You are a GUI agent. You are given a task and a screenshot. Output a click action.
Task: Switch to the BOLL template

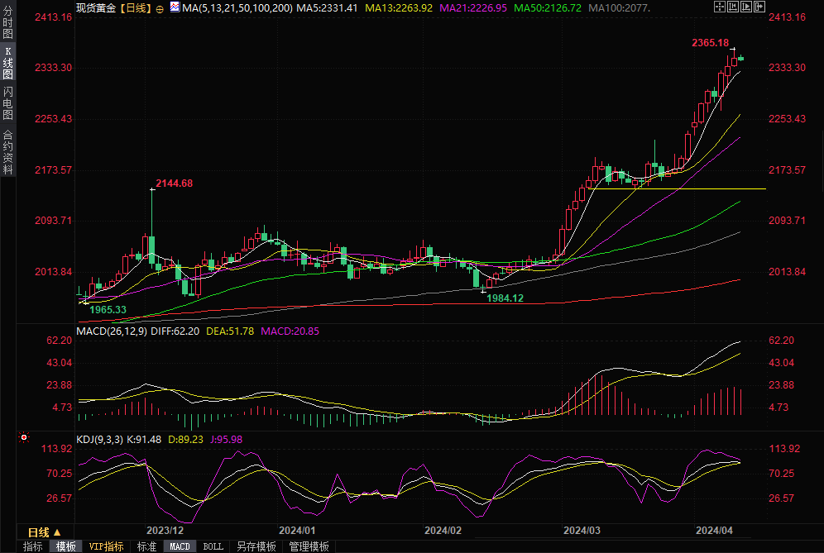(x=213, y=546)
